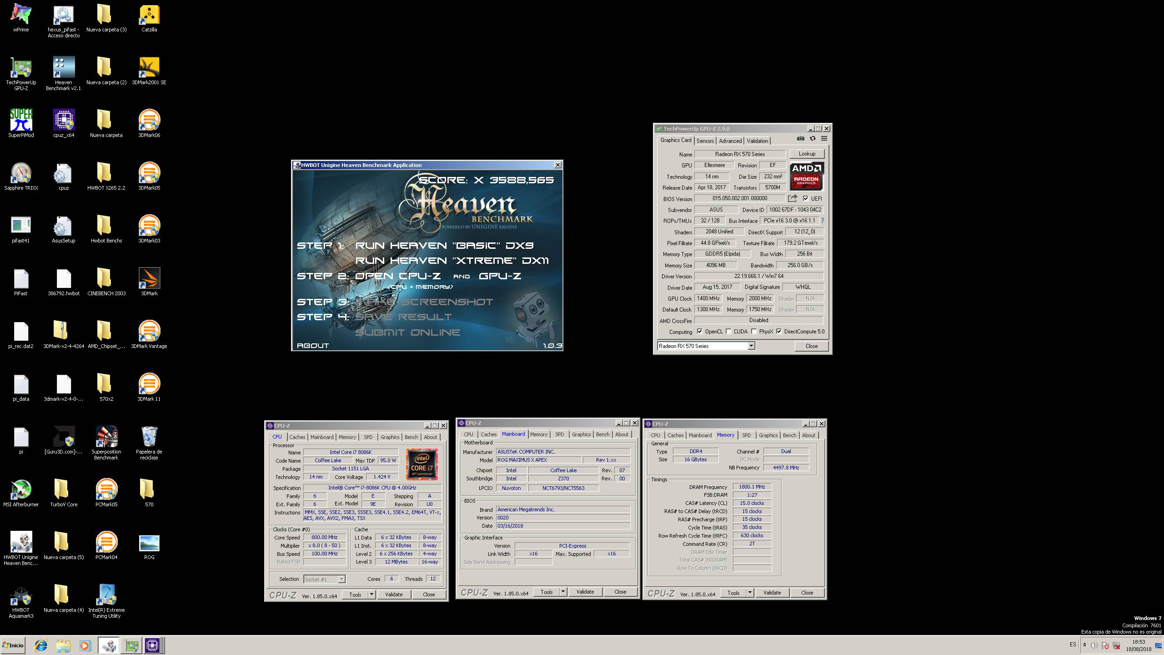Open the PCMark05 desktop shortcut
The width and height of the screenshot is (1164, 655).
[x=106, y=492]
